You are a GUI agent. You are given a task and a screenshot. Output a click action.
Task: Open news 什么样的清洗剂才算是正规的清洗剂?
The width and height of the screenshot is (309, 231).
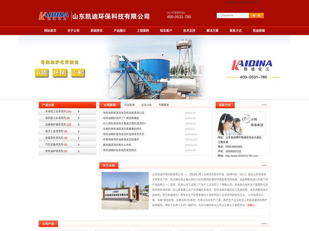124,124
